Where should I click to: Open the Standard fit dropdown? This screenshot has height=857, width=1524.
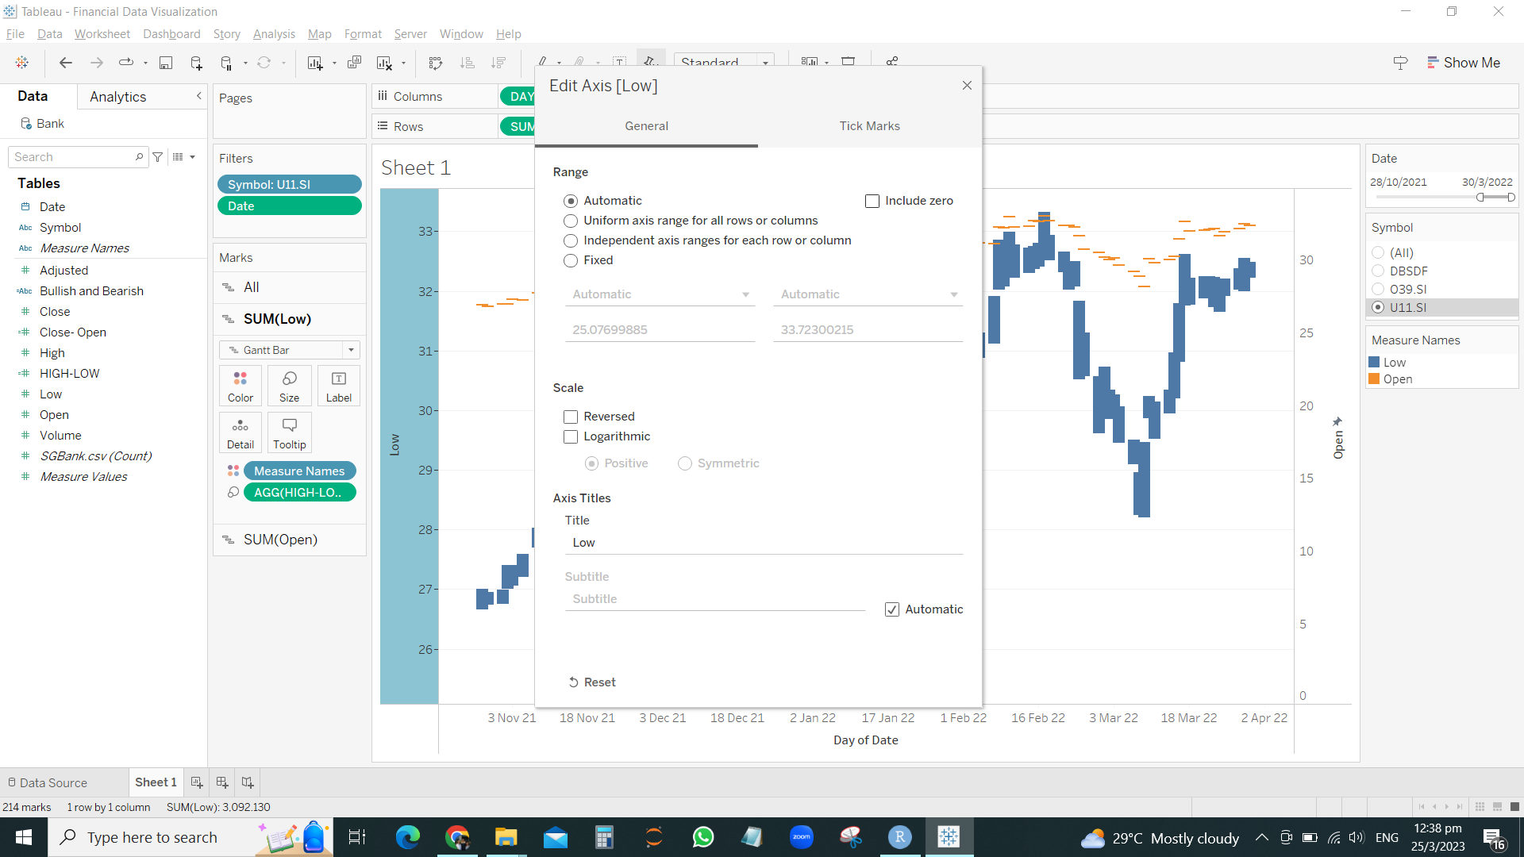pos(765,63)
